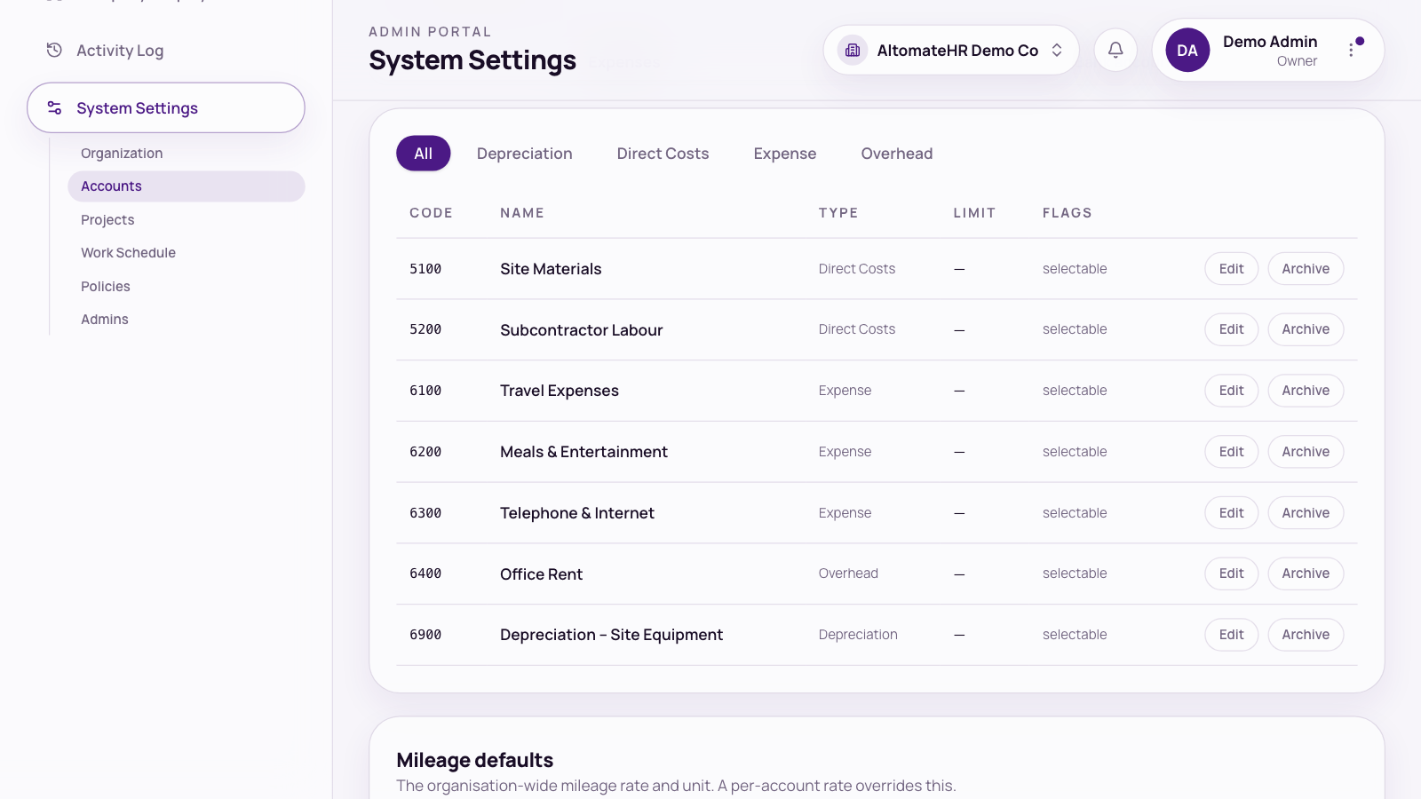
Task: Switch to the Expense filter tab
Action: coord(785,154)
